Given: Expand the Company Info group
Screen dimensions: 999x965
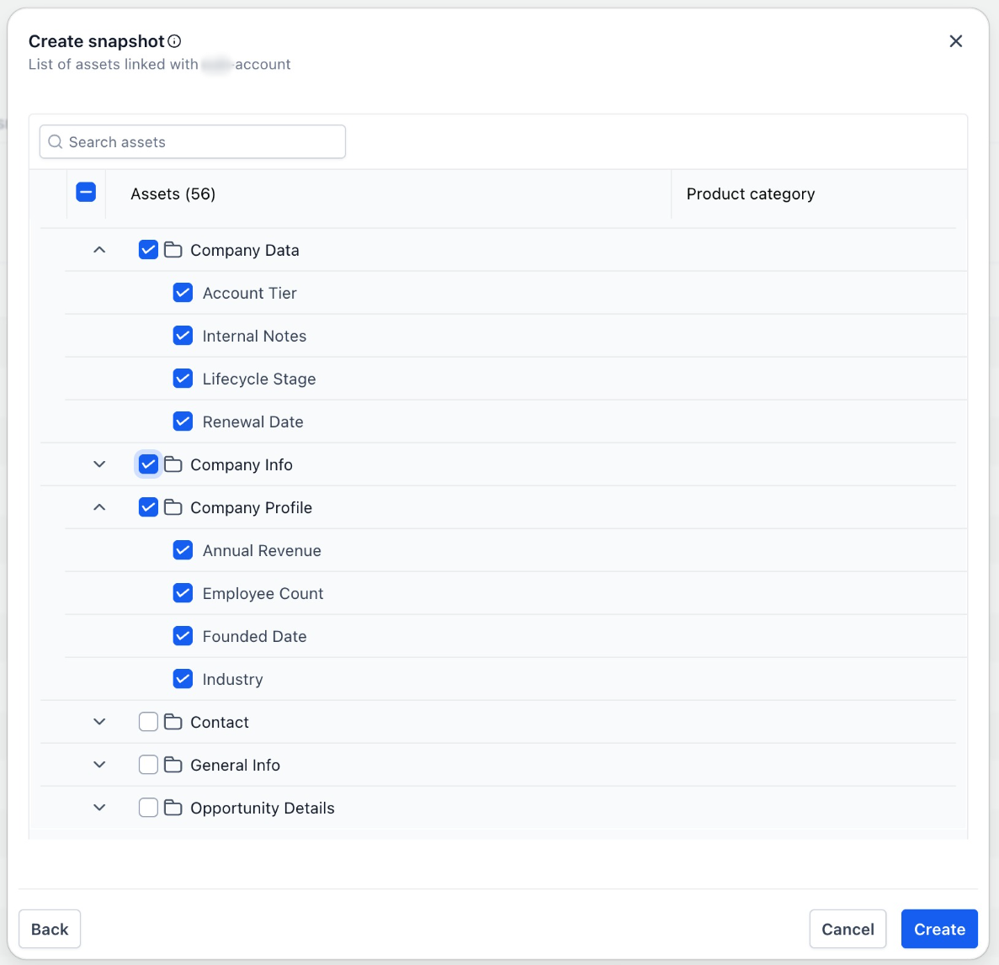Looking at the screenshot, I should [x=99, y=464].
